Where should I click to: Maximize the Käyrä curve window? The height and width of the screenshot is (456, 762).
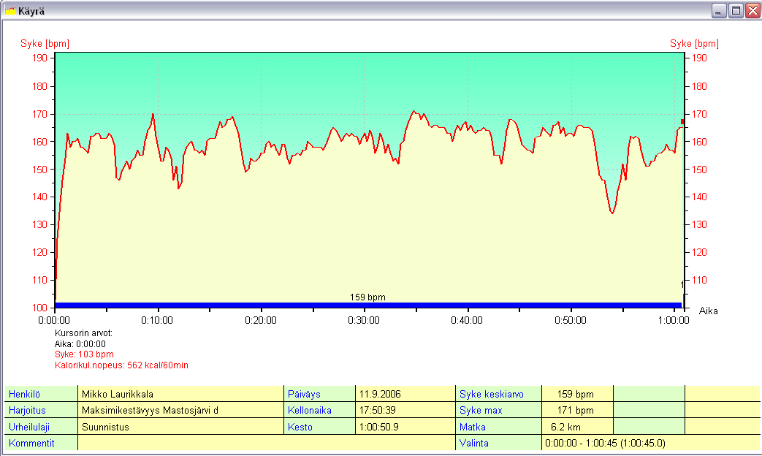(x=736, y=10)
